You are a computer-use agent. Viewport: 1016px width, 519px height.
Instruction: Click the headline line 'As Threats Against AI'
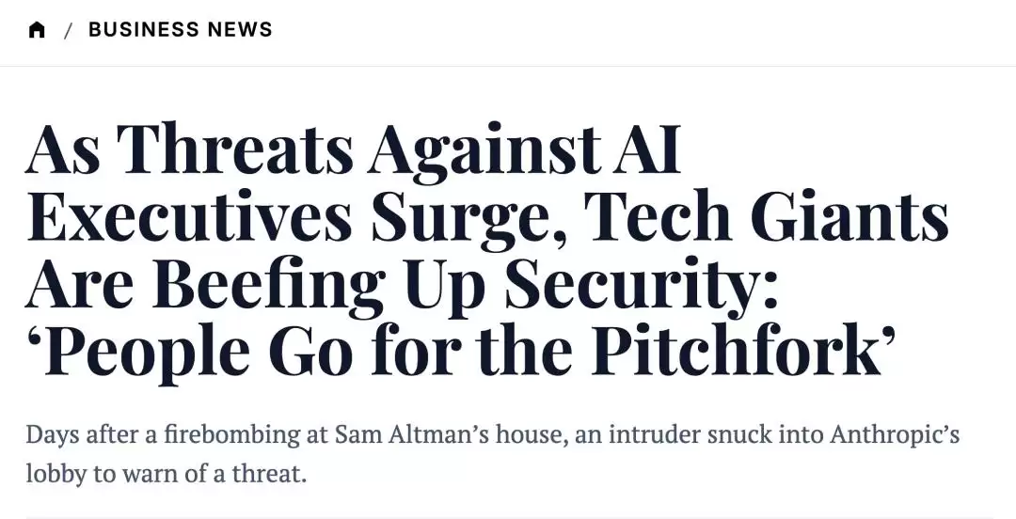(353, 149)
